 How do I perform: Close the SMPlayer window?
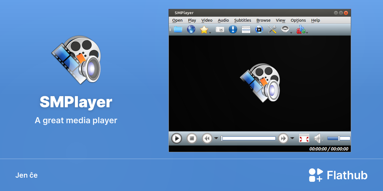(x=346, y=13)
